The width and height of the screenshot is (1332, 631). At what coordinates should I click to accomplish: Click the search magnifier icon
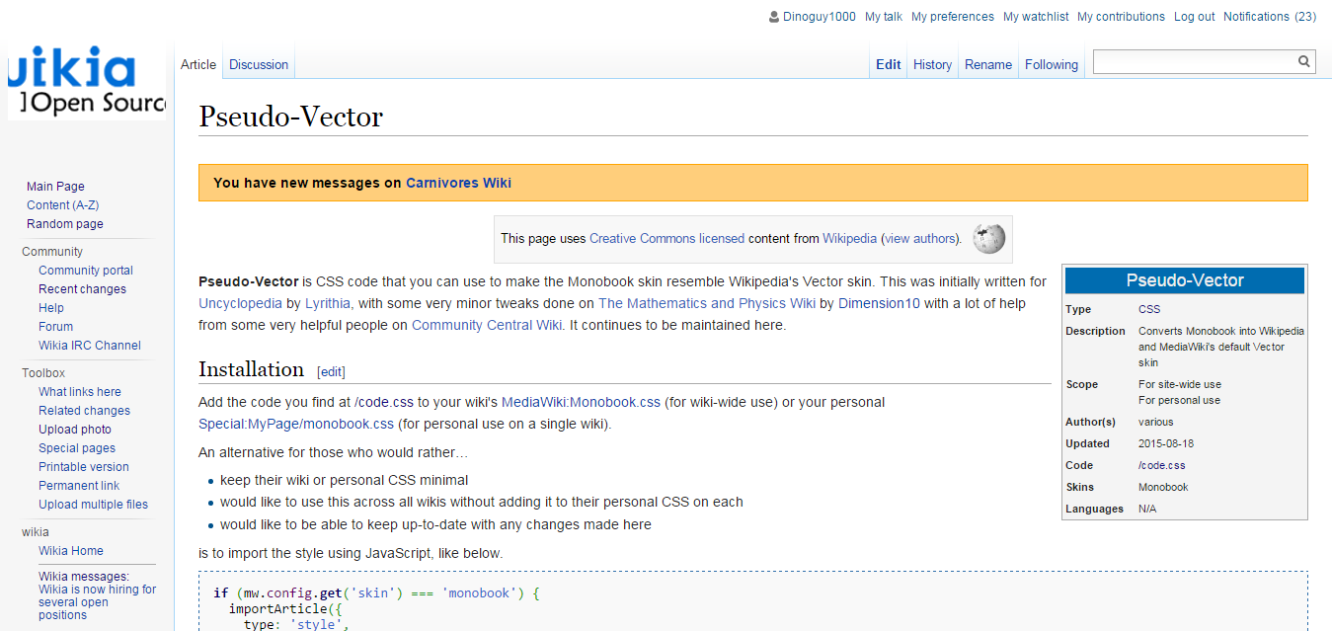(x=1303, y=60)
